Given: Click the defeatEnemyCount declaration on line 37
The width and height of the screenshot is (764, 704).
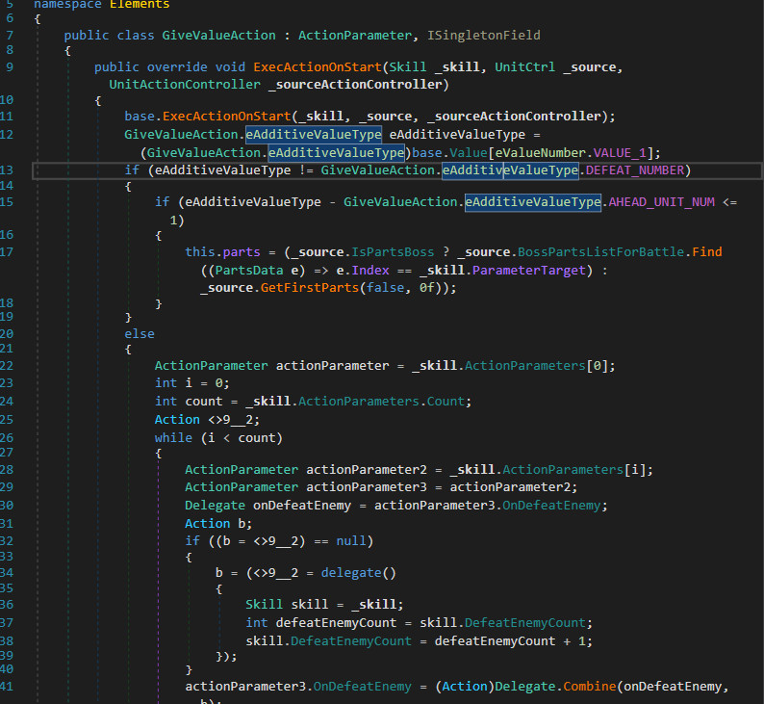Looking at the screenshot, I should point(336,623).
